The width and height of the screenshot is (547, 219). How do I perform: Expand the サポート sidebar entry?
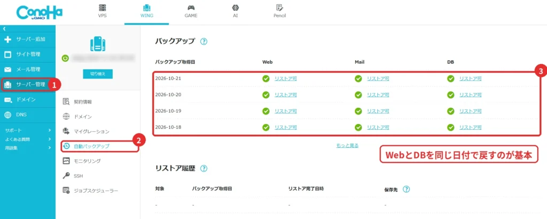coord(28,130)
